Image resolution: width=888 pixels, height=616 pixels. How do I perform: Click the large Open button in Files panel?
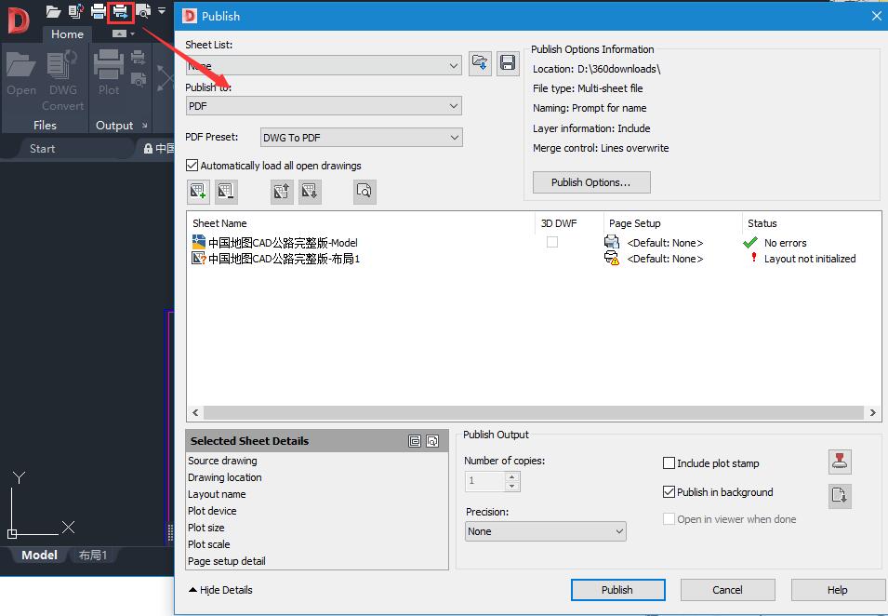pyautogui.click(x=21, y=74)
